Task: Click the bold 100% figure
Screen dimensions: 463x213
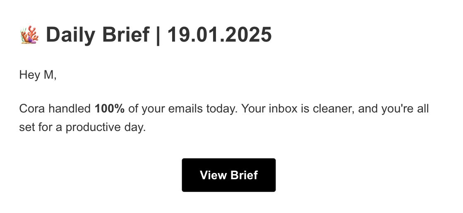Action: (110, 109)
